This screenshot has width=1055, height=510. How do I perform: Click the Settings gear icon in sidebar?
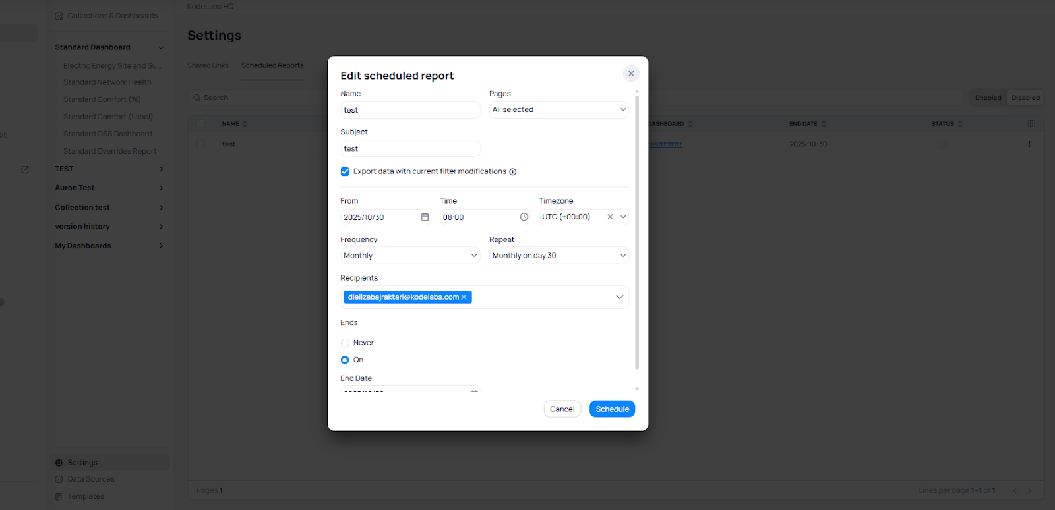(59, 463)
